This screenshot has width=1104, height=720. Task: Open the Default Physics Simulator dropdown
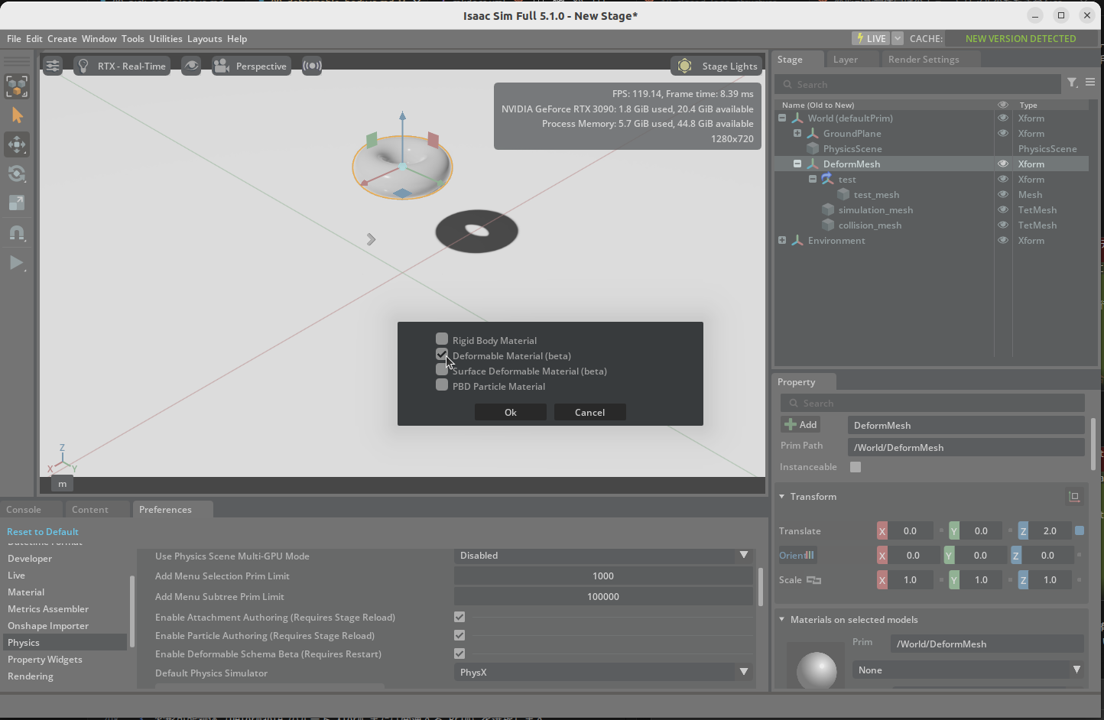click(742, 672)
